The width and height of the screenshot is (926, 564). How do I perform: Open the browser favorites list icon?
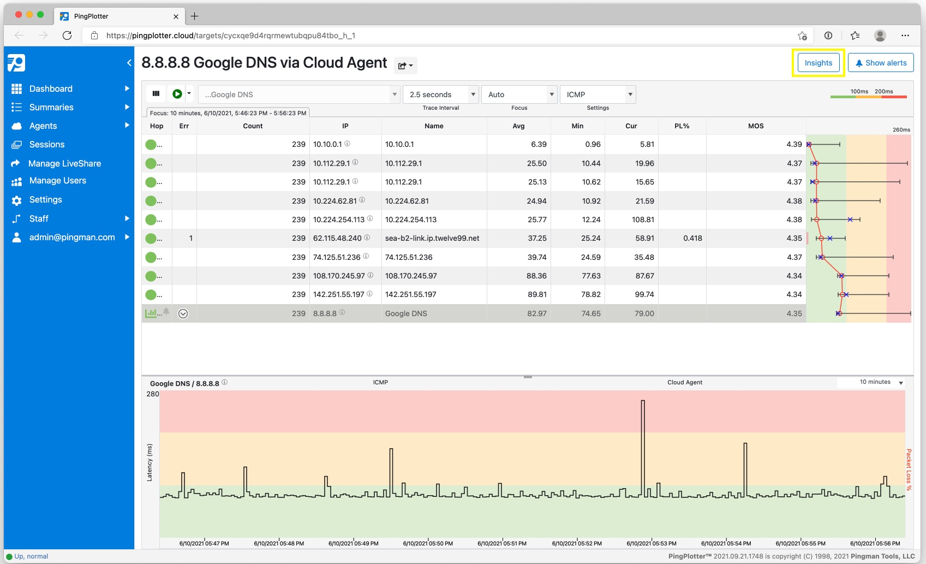click(855, 35)
